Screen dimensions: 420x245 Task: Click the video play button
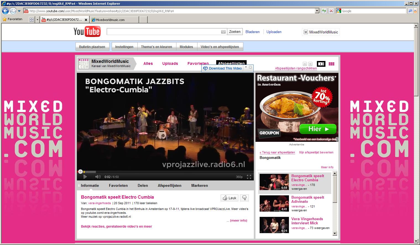tap(85, 177)
